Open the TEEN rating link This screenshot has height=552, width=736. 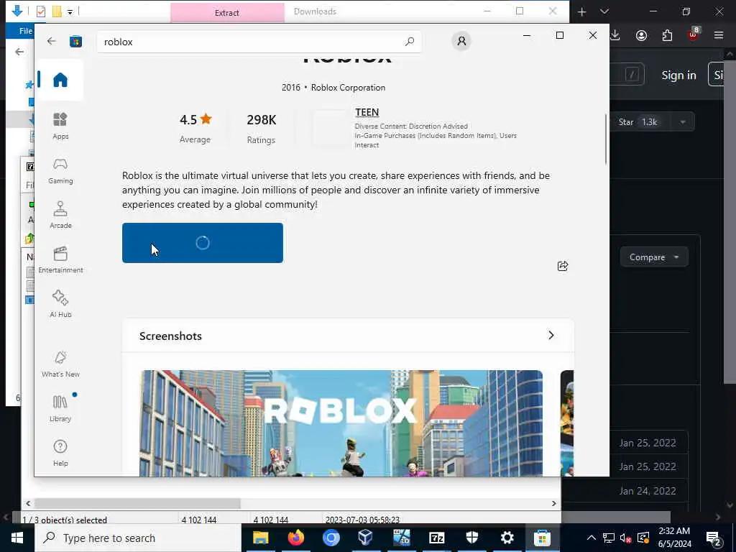click(x=367, y=112)
